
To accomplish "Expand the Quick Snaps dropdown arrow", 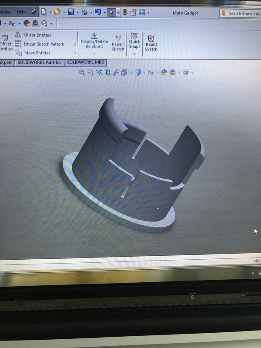I will pos(134,54).
